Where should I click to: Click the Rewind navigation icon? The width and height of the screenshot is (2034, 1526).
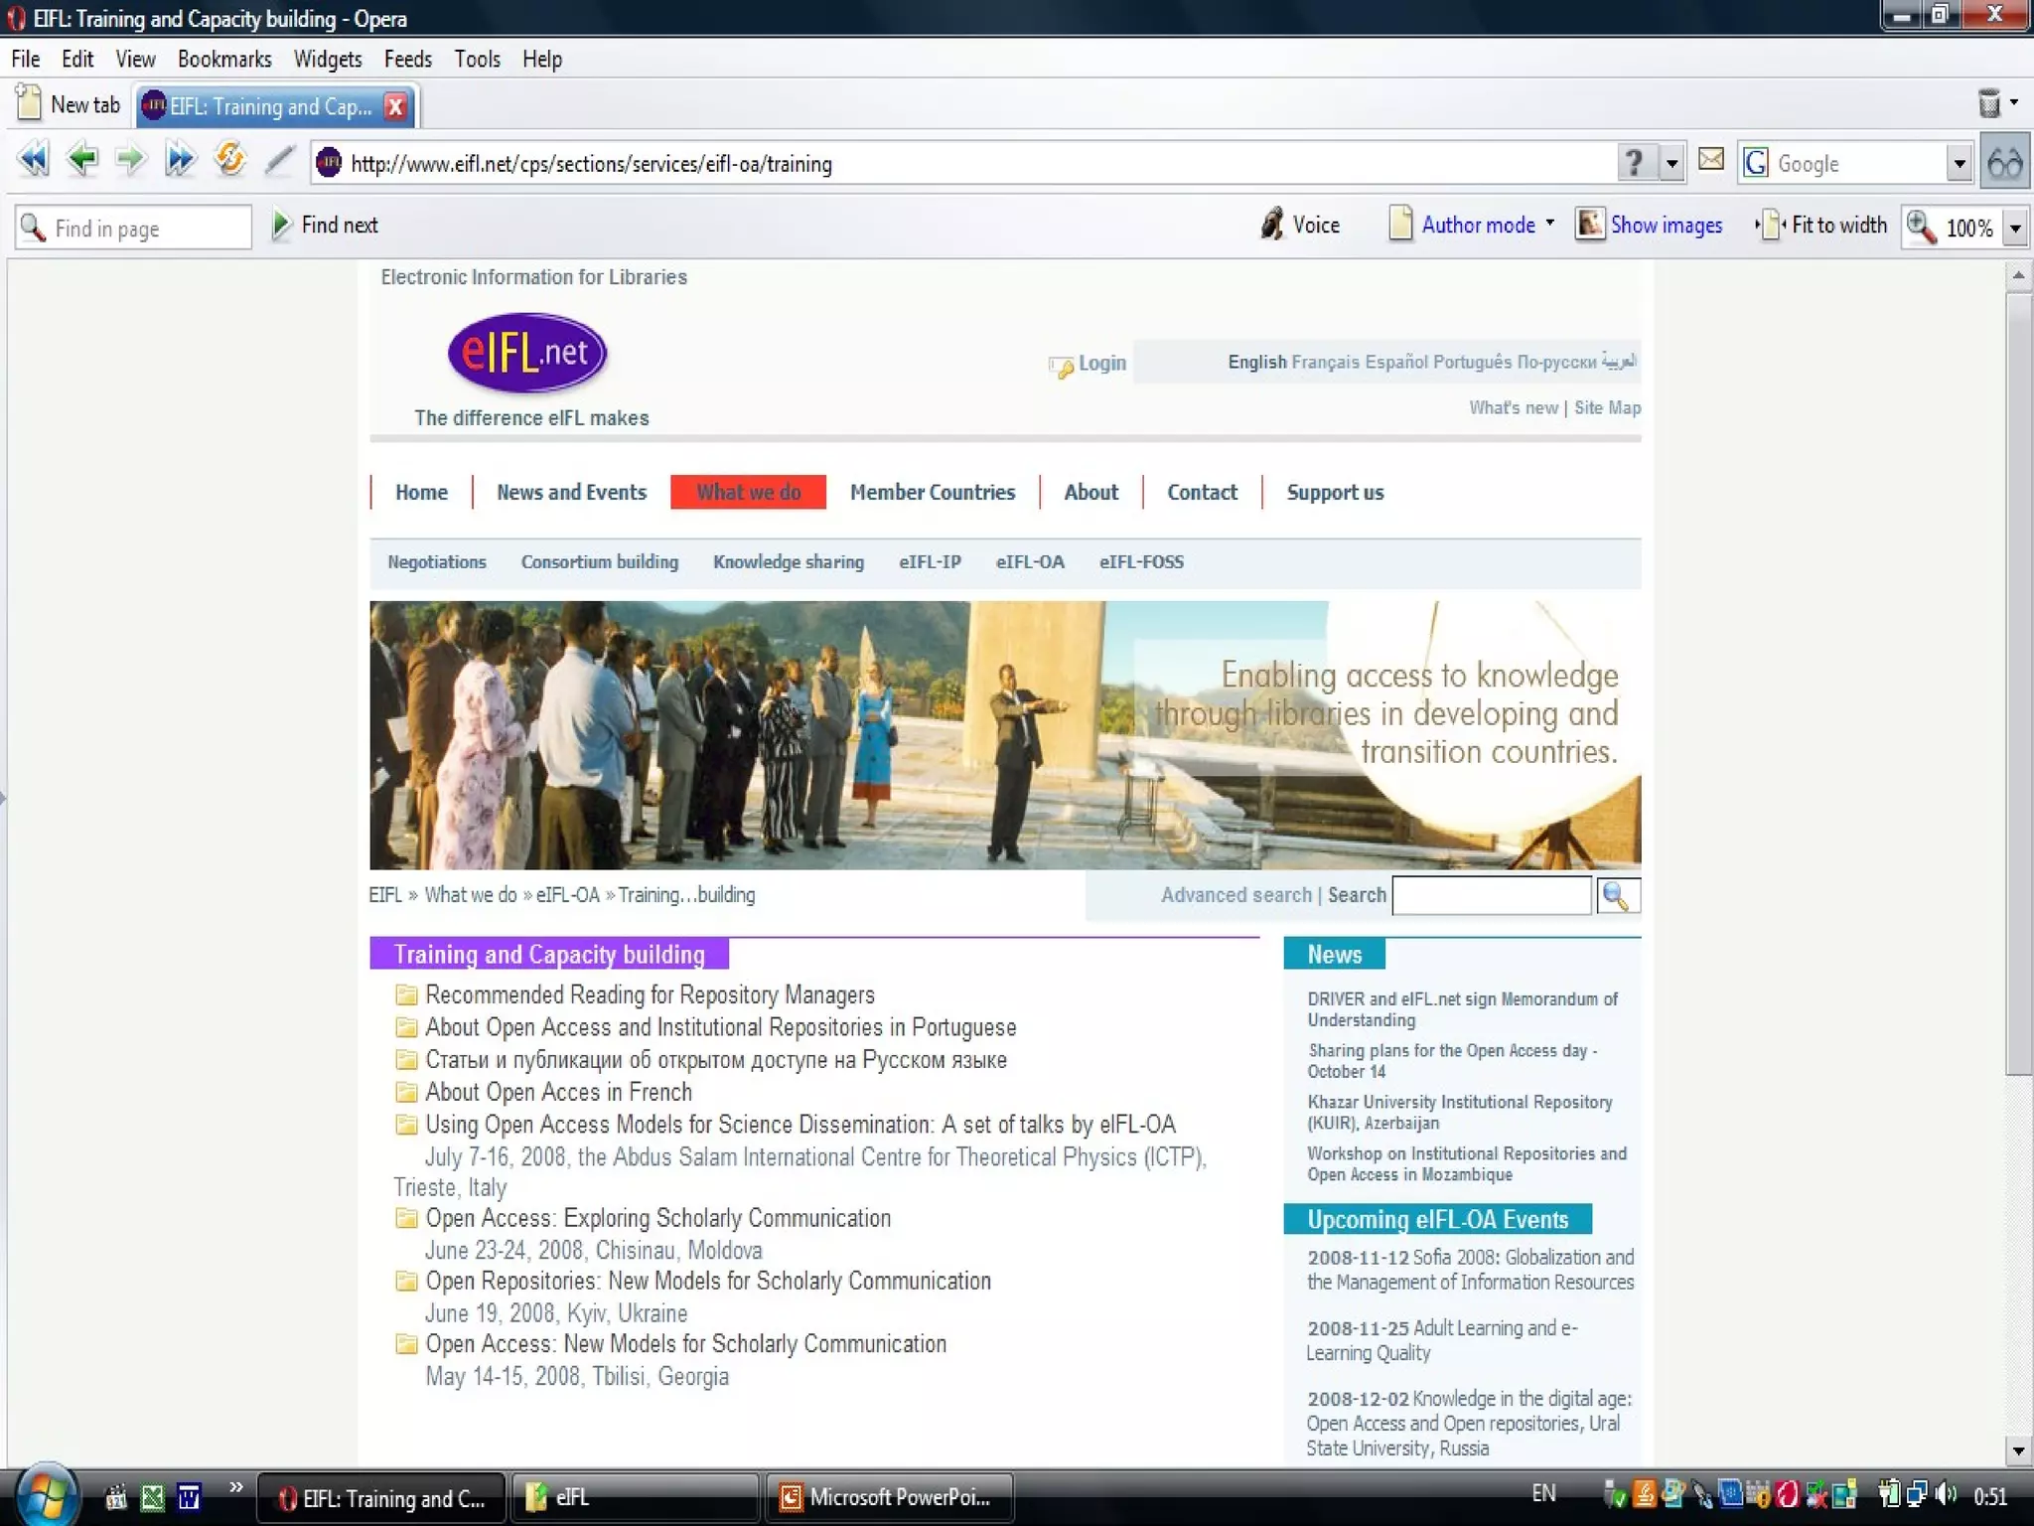coord(33,160)
